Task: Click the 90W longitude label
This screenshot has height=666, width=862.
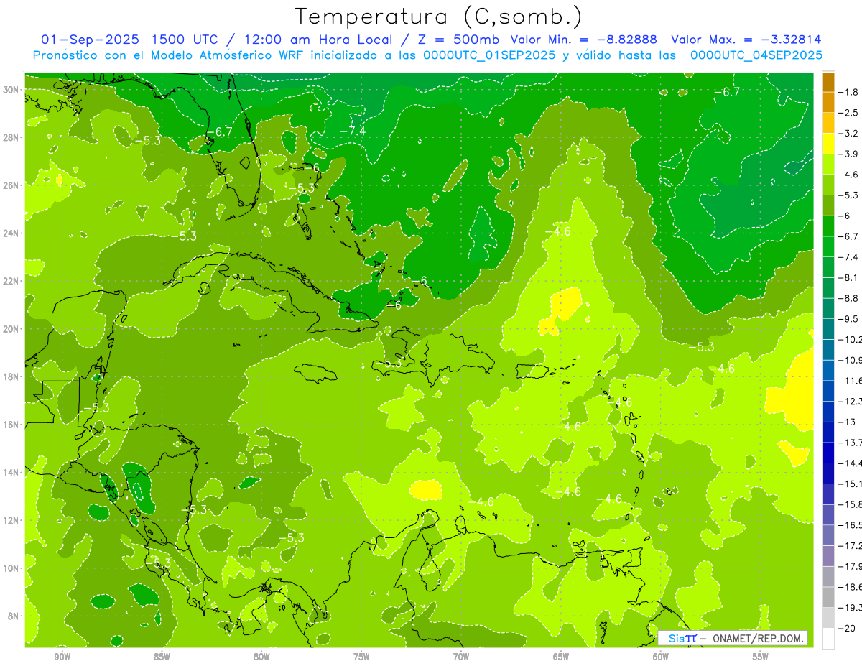Action: click(x=62, y=657)
